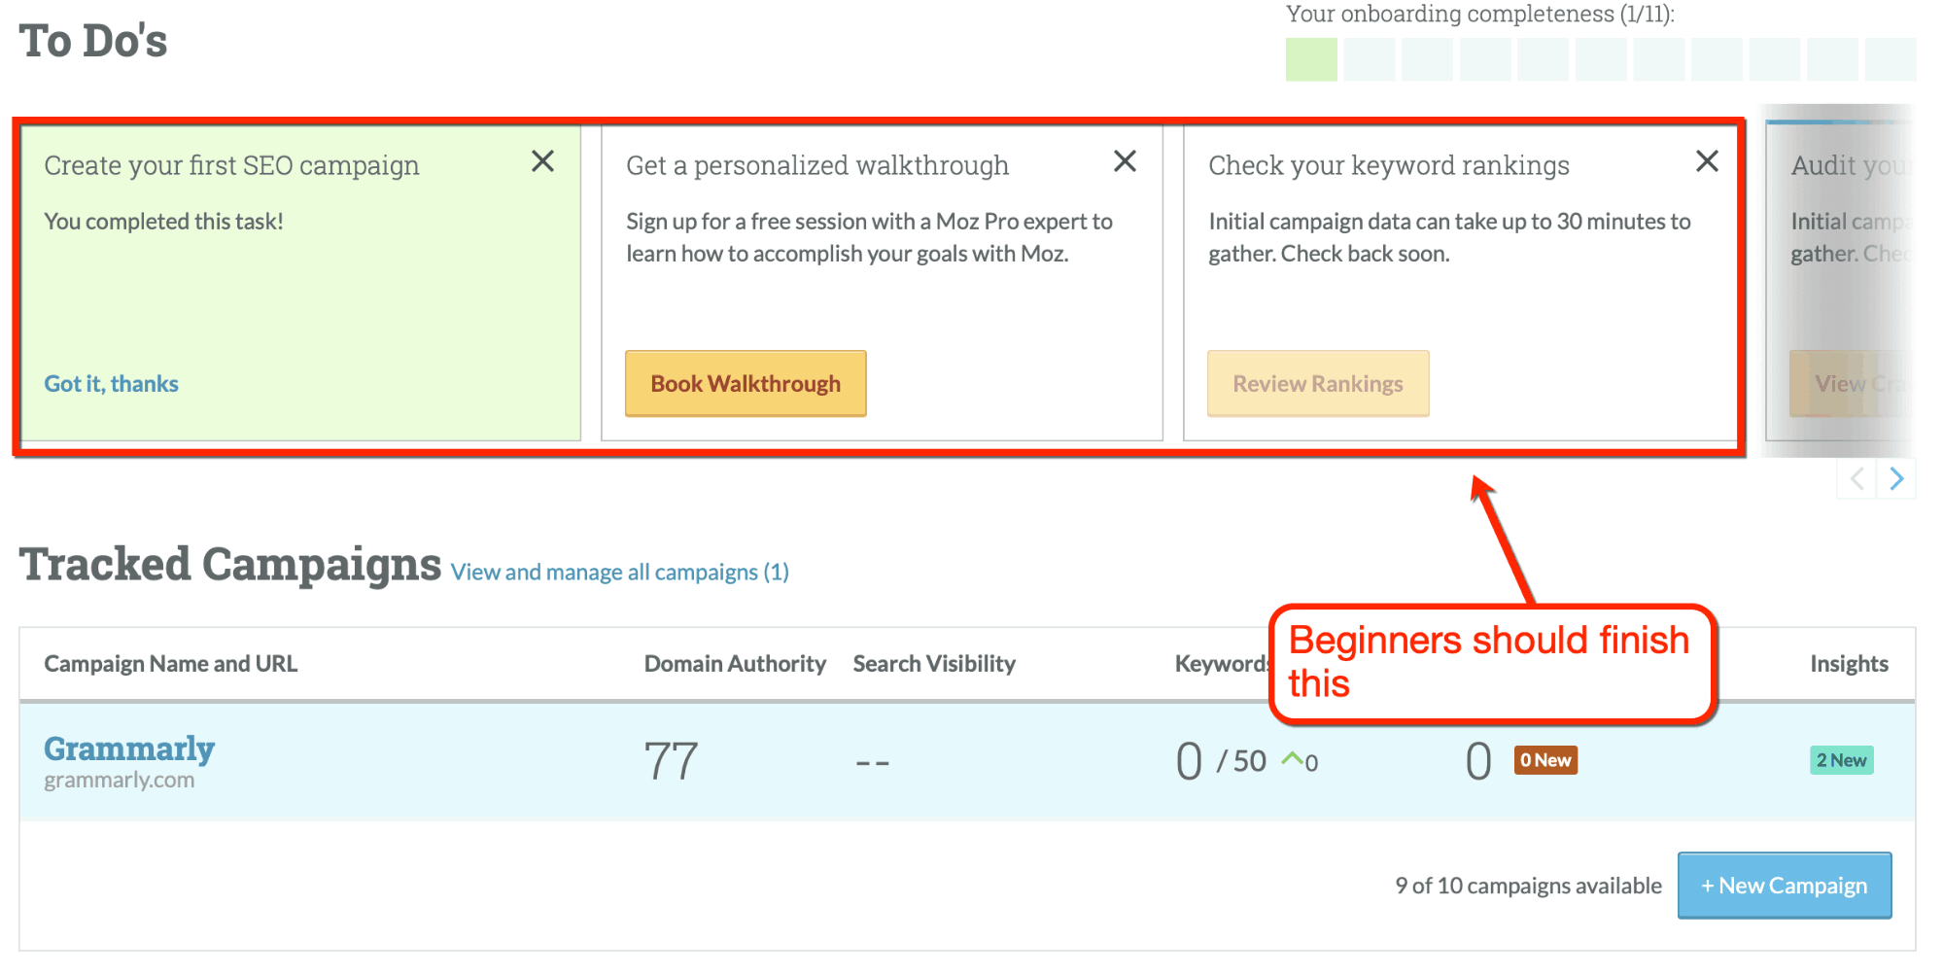Click the 'Book Walkthrough' button

tap(745, 383)
